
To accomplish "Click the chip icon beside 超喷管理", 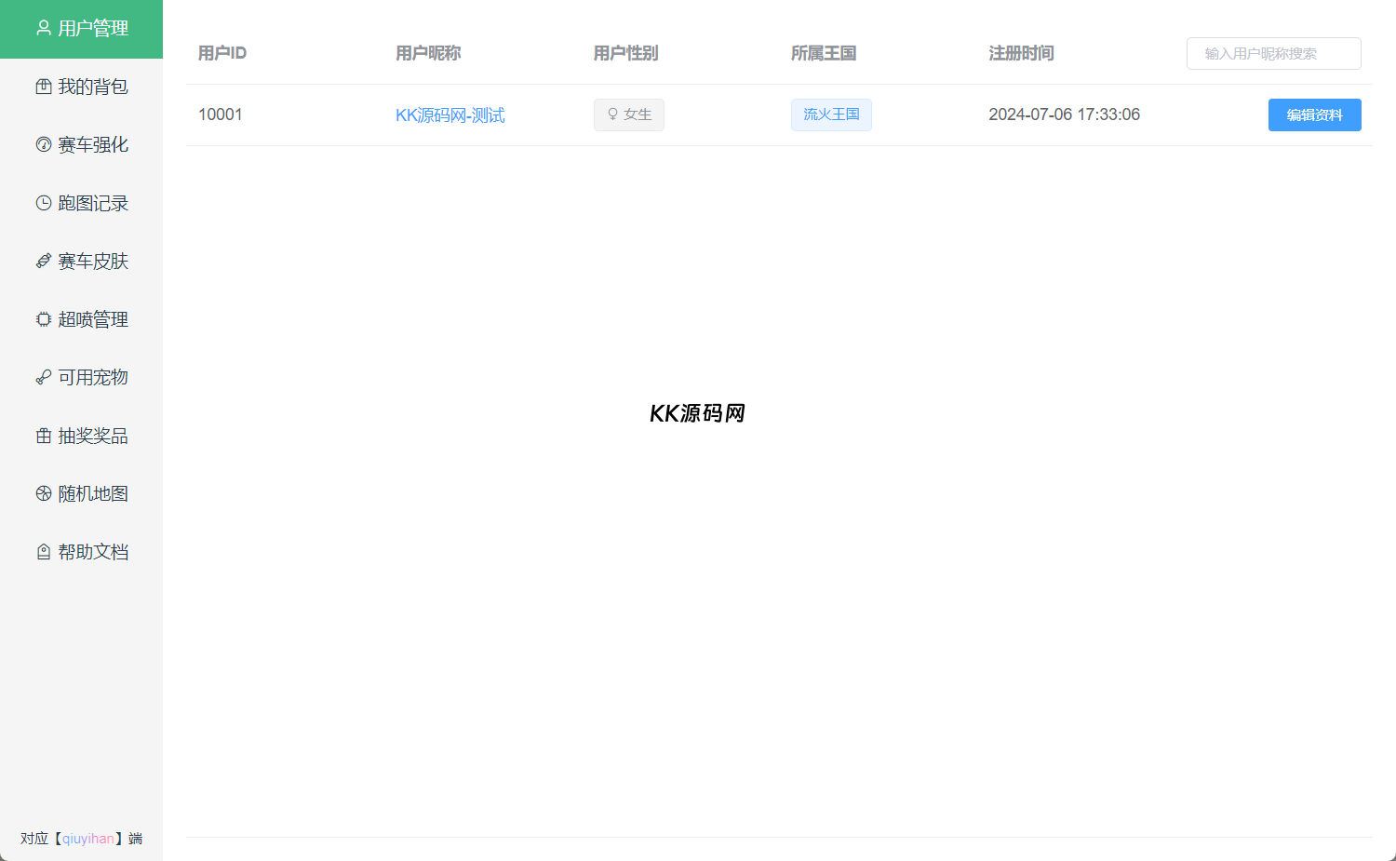I will 44,319.
